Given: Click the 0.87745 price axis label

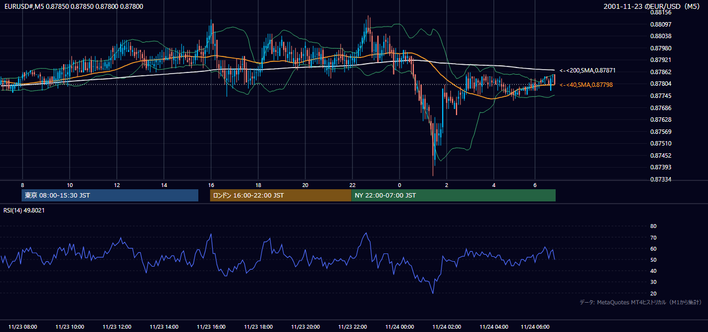Looking at the screenshot, I should tap(660, 96).
